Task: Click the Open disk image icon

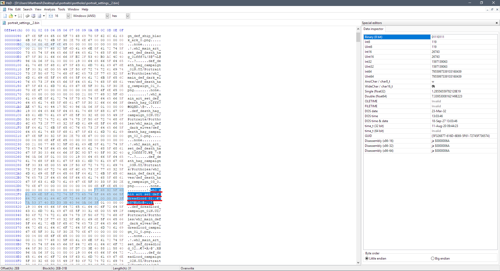Action: (x=39, y=16)
